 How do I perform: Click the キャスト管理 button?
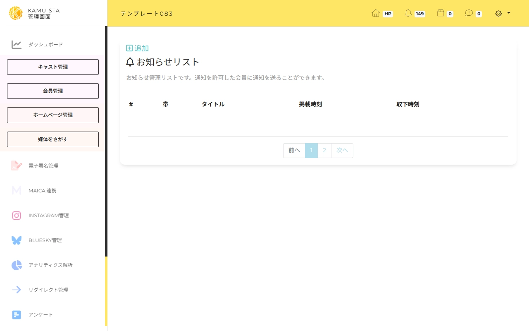tap(53, 67)
